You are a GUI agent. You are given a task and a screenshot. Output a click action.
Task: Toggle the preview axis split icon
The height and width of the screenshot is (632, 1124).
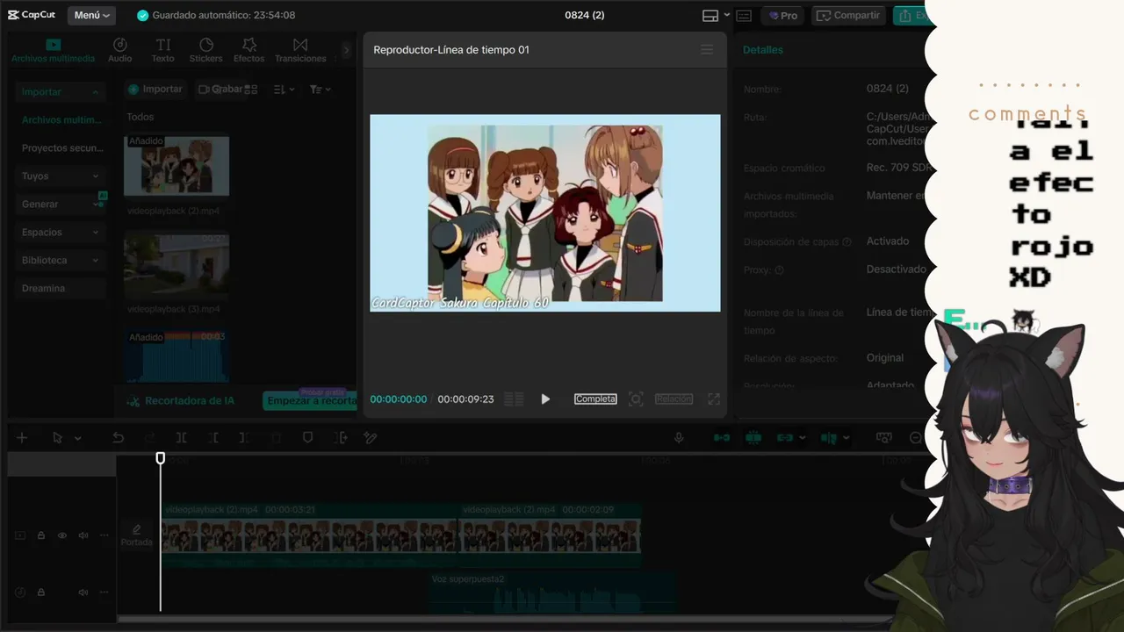tap(828, 437)
